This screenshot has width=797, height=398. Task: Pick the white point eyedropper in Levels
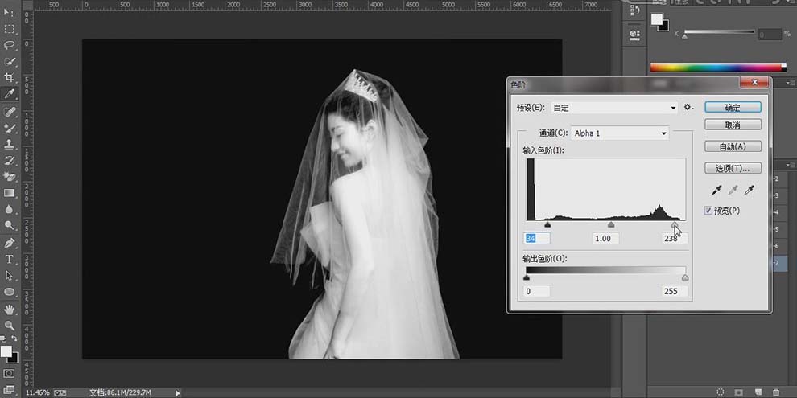(749, 191)
